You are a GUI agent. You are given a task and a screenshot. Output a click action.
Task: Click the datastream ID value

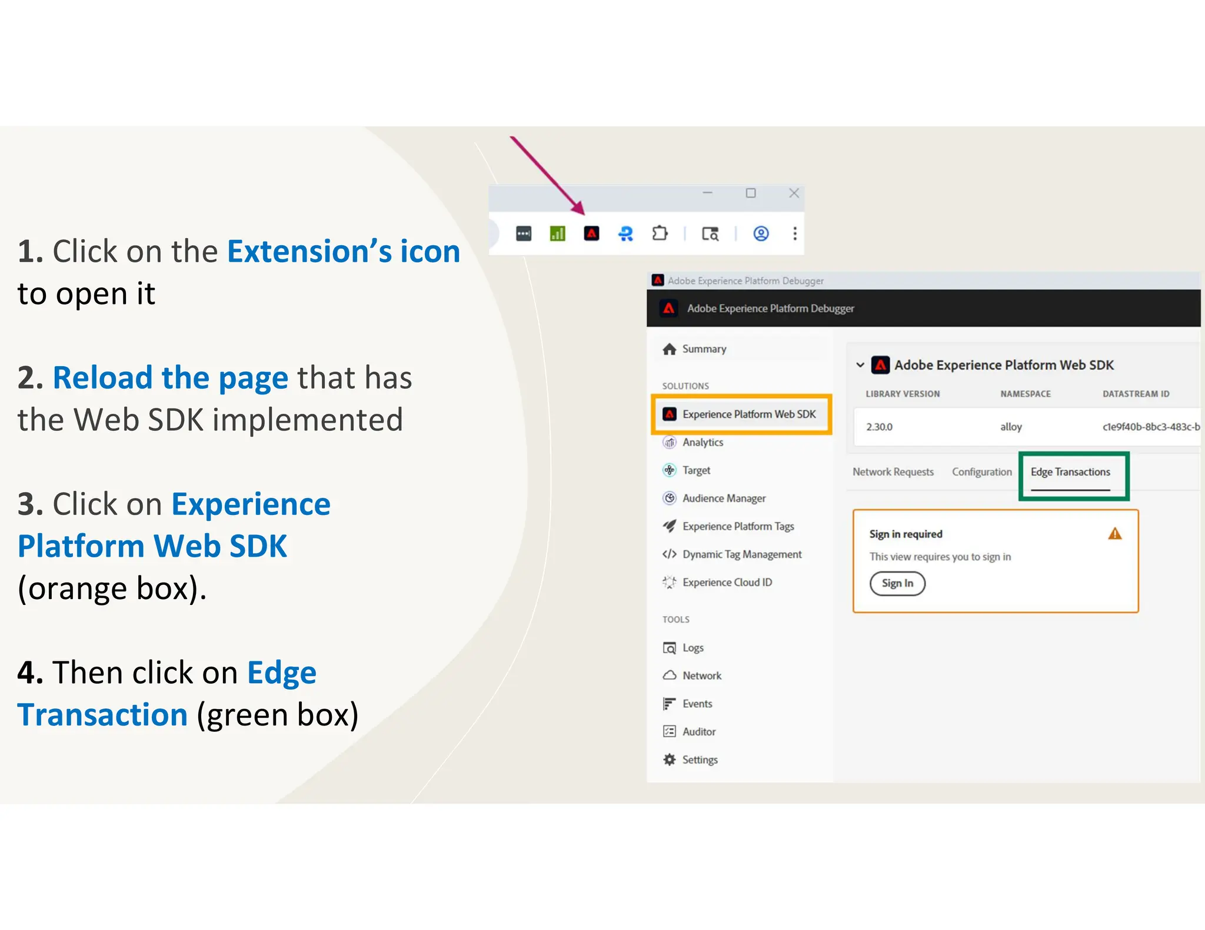(1151, 427)
